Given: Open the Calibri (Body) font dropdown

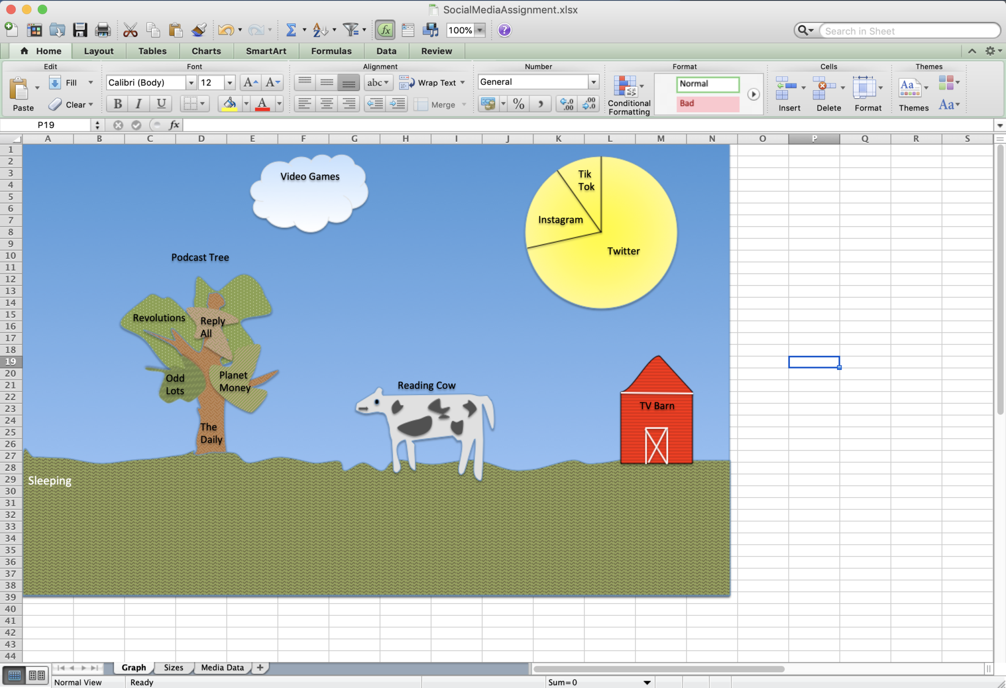Looking at the screenshot, I should coord(191,82).
